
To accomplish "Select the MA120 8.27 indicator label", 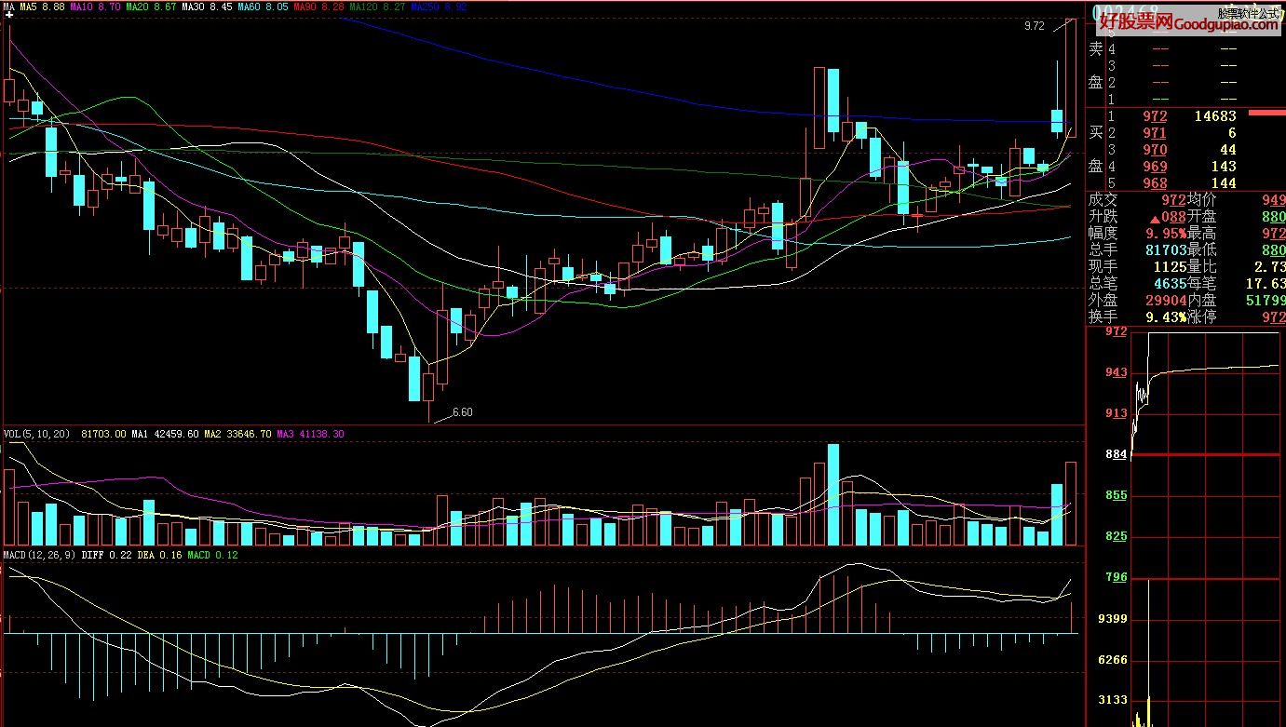I will point(377,7).
